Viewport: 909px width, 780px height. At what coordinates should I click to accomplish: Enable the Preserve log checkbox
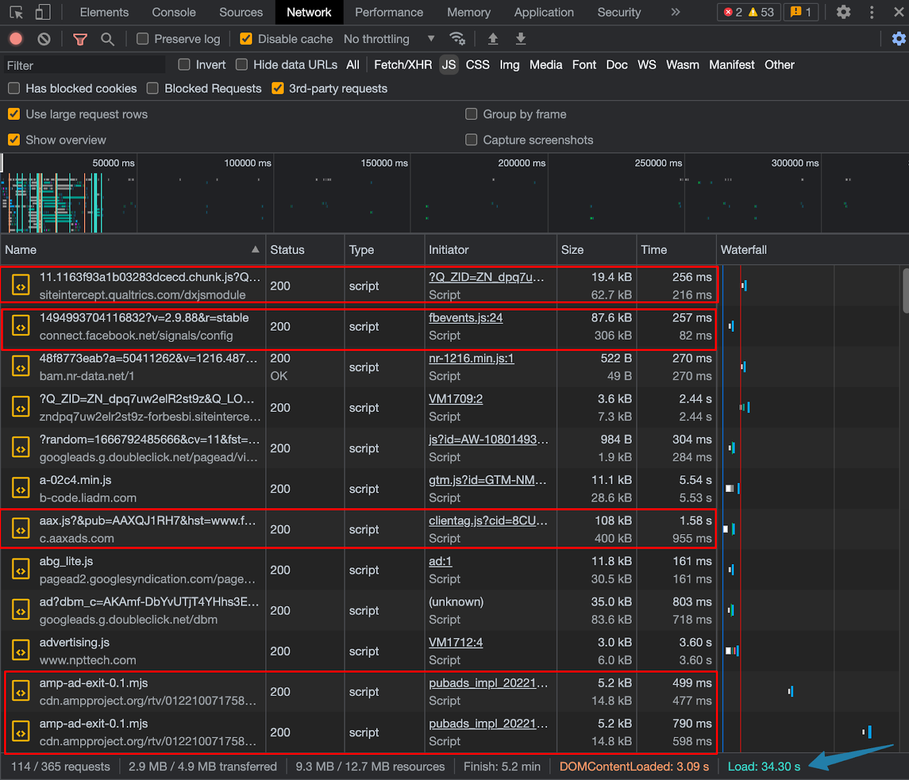click(x=143, y=39)
